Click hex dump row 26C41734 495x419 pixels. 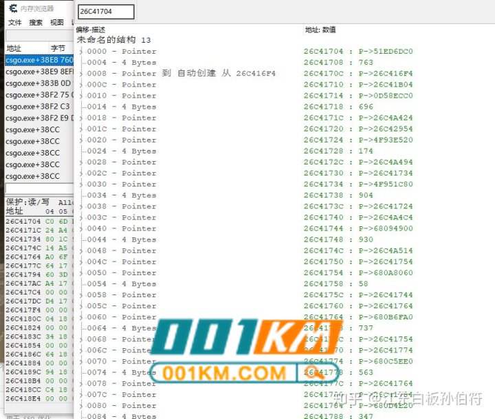coord(39,239)
